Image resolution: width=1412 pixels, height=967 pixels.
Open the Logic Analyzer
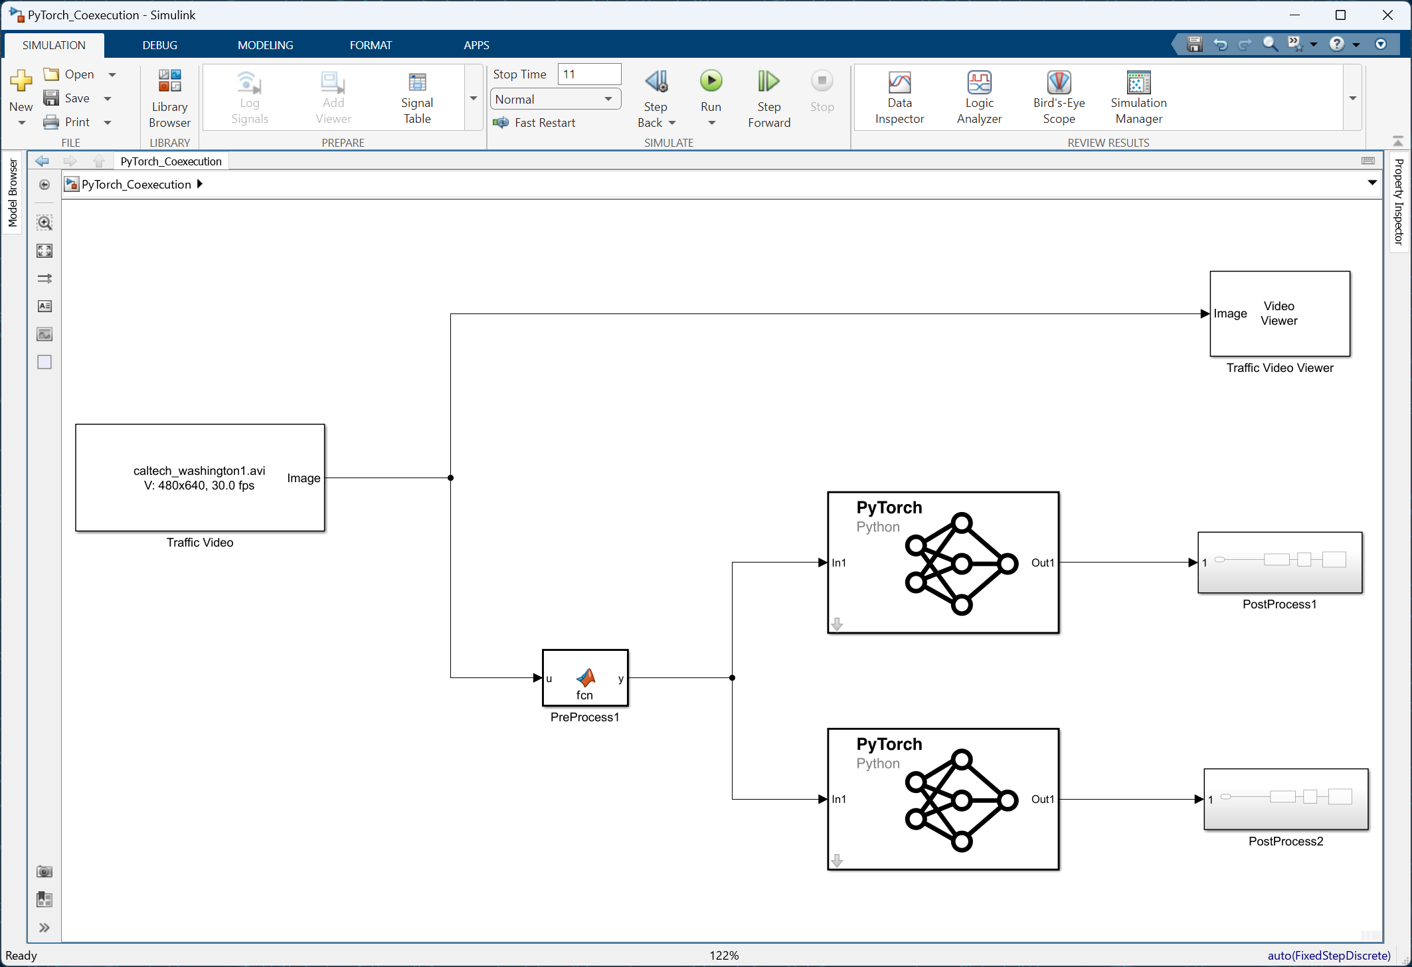[x=979, y=98]
